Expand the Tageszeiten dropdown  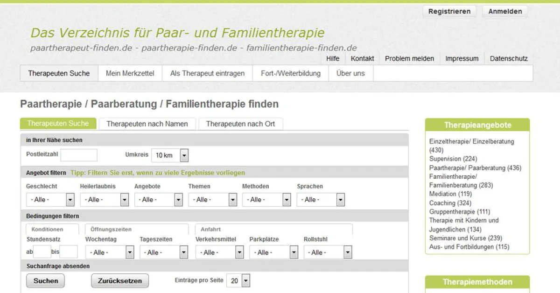[164, 252]
